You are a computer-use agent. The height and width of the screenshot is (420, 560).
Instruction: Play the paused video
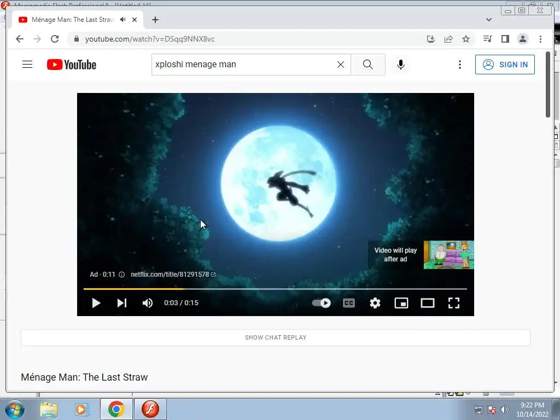click(96, 303)
